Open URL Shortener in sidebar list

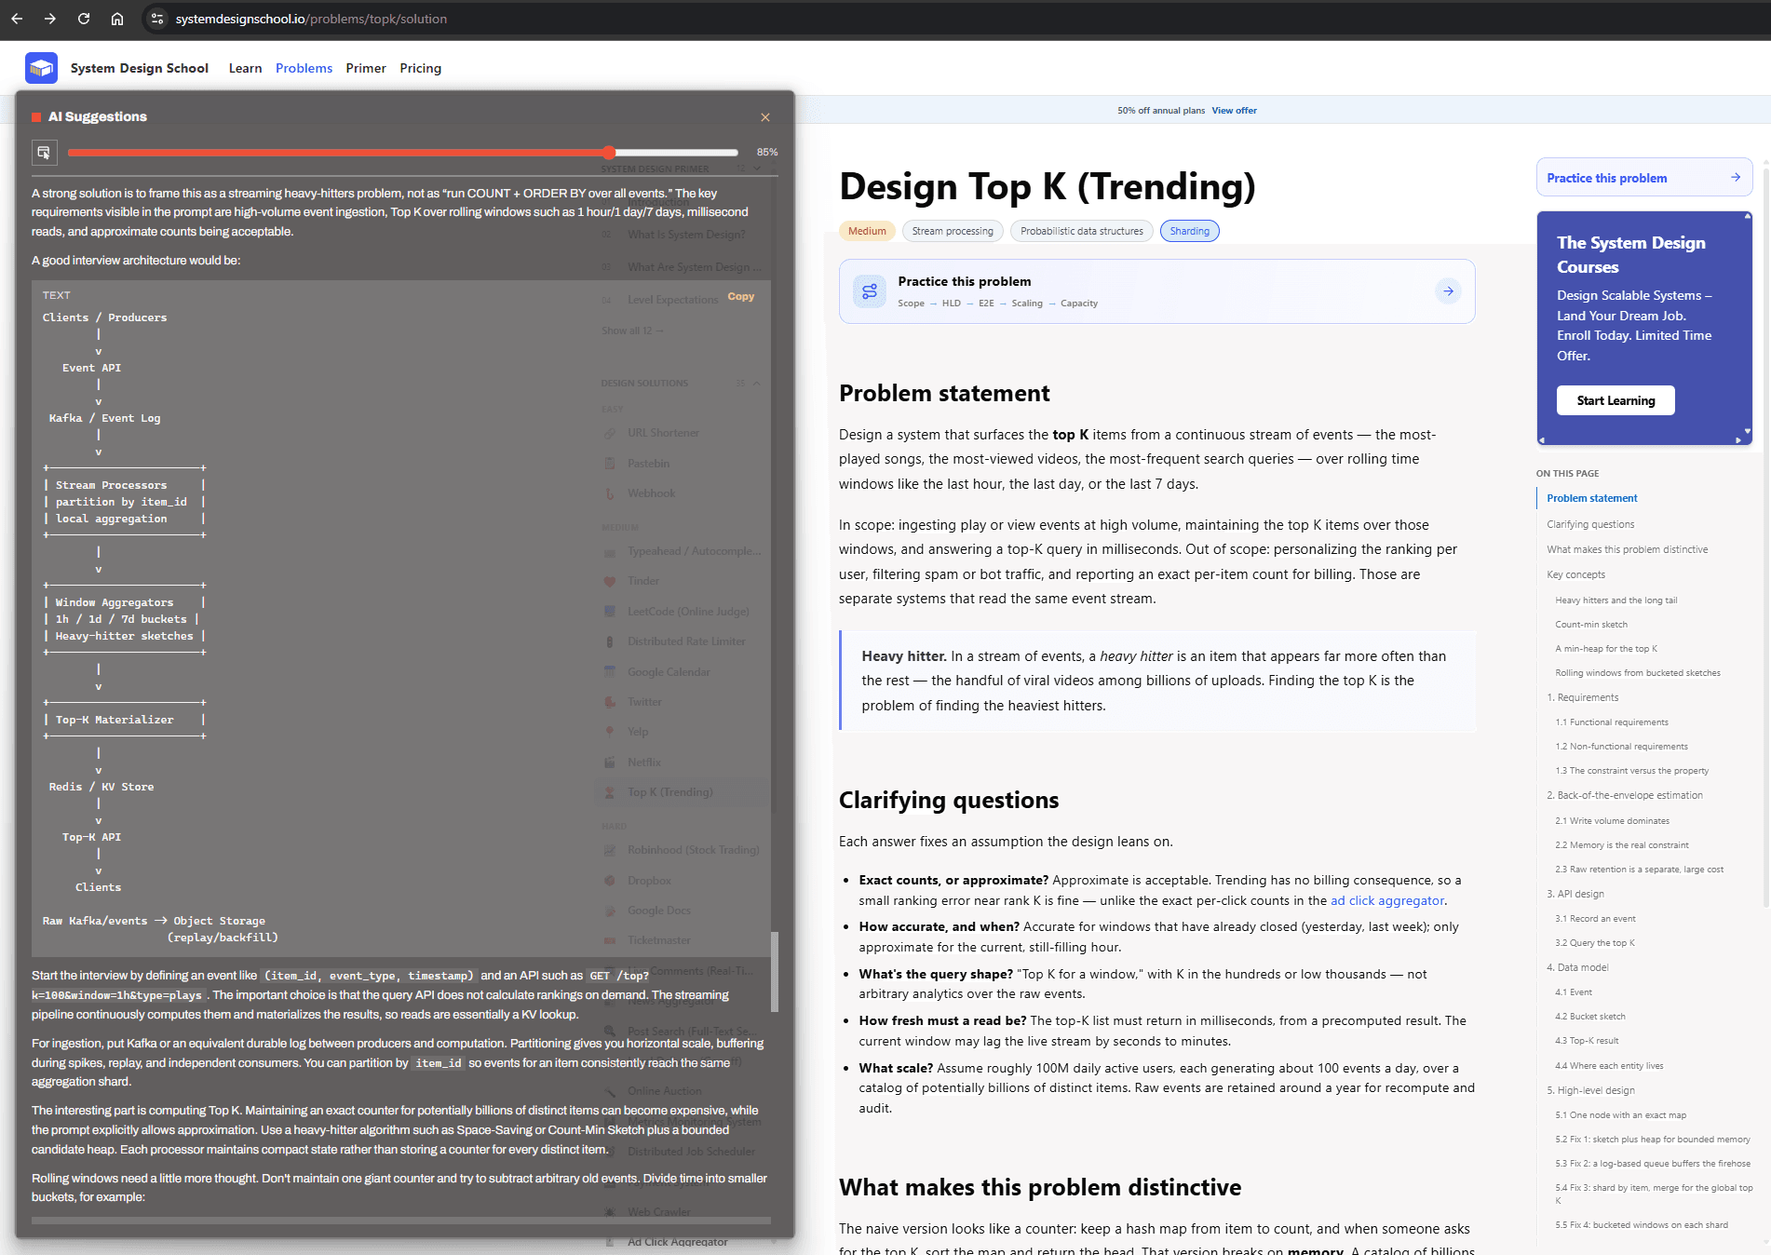pyautogui.click(x=663, y=433)
